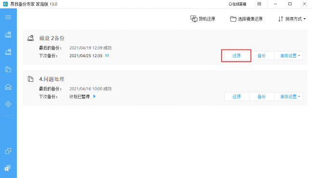This screenshot has width=313, height=178.
Task: Close the 易我备份专家 window
Action: pyautogui.click(x=304, y=4)
